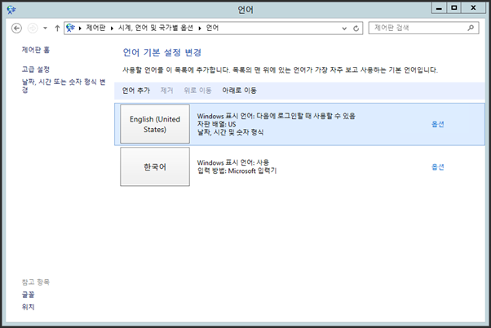491x328 pixels.
Task: Expand the address bar history dropdown
Action: point(344,29)
